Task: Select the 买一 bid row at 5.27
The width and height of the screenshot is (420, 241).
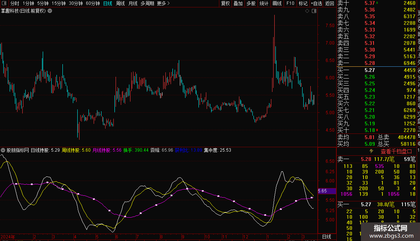Action: (377, 70)
